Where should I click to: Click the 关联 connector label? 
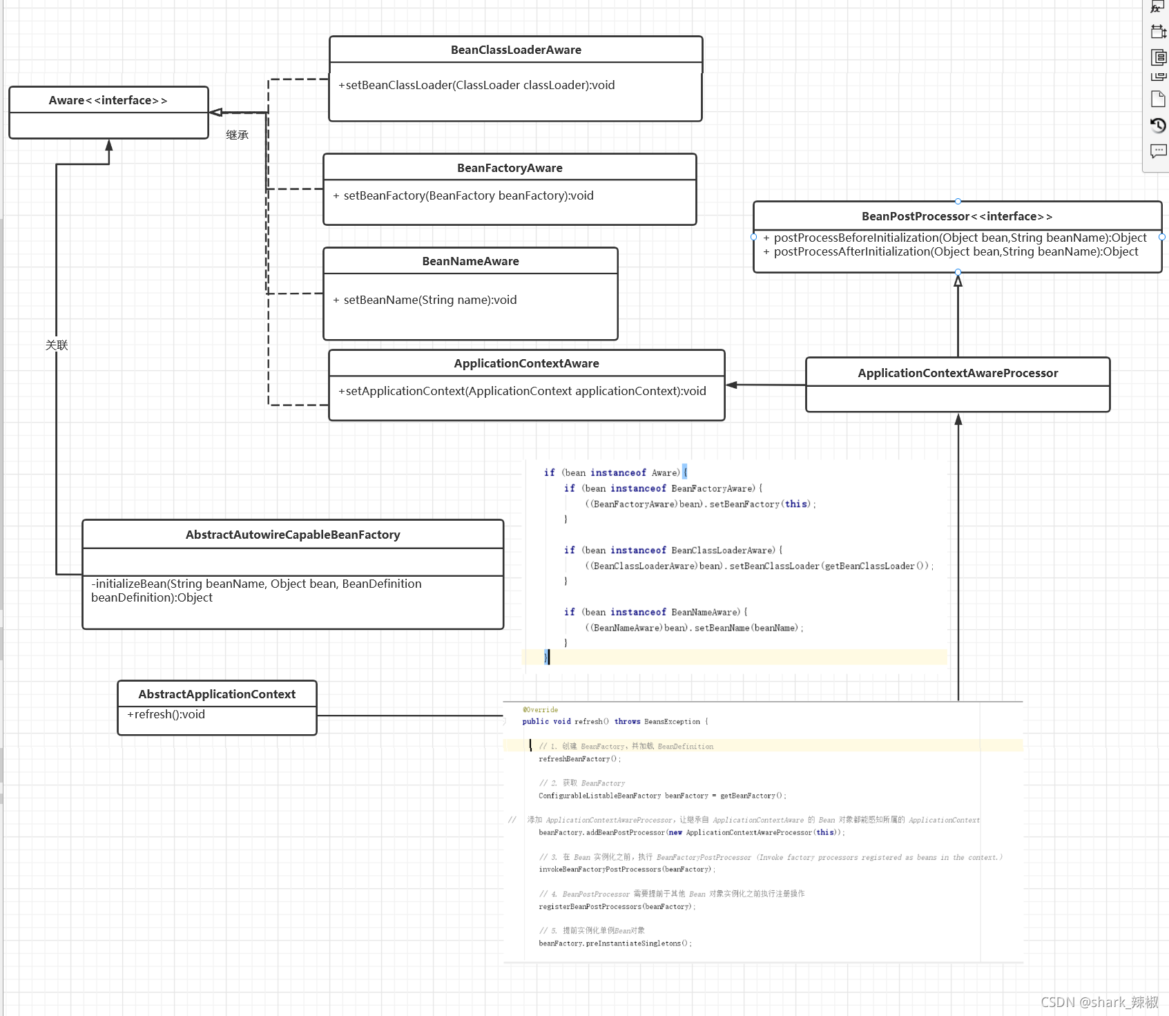click(57, 345)
